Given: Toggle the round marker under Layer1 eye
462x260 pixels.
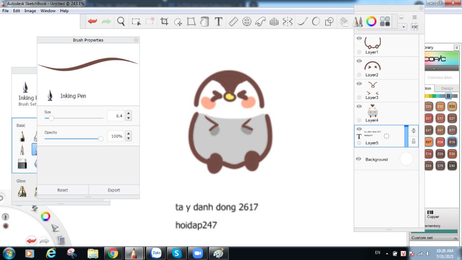Looking at the screenshot, I should [x=359, y=52].
